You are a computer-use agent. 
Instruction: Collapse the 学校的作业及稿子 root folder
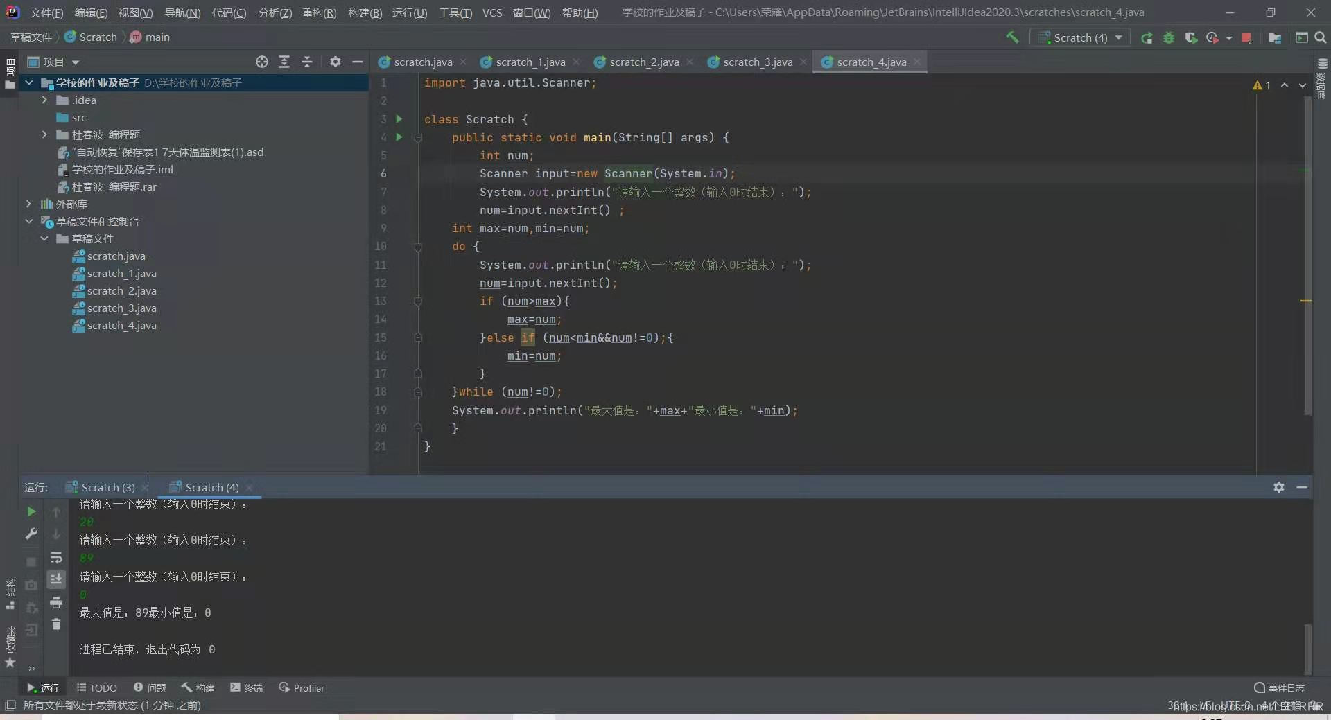(29, 82)
